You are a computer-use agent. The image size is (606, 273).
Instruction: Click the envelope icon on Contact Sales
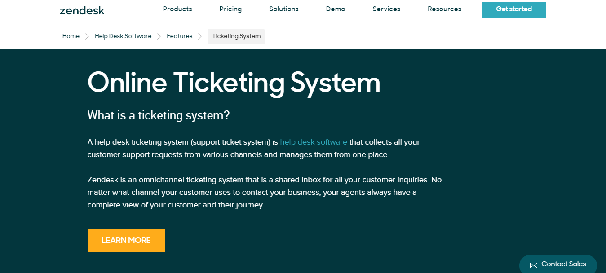coord(533,265)
